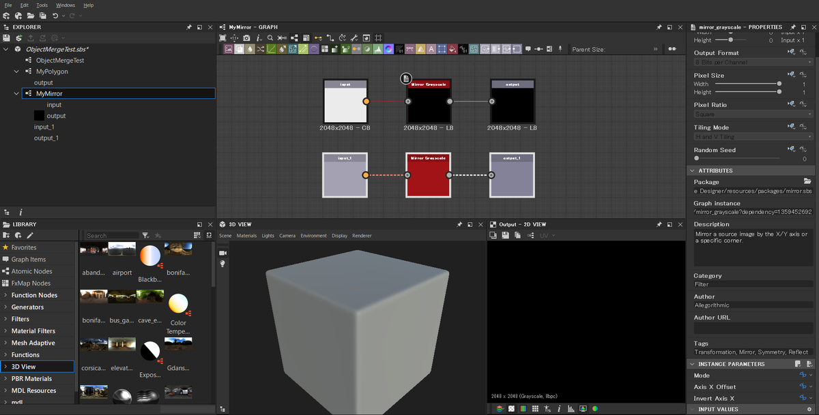Open the folder icon next to Package attribute
This screenshot has width=819, height=415.
tap(807, 182)
